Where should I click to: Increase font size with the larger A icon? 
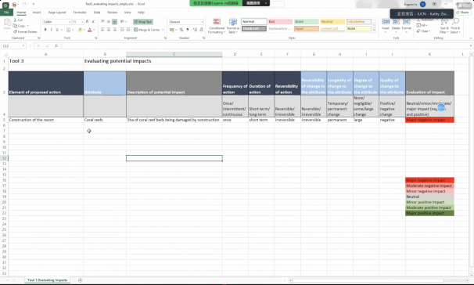[88, 21]
